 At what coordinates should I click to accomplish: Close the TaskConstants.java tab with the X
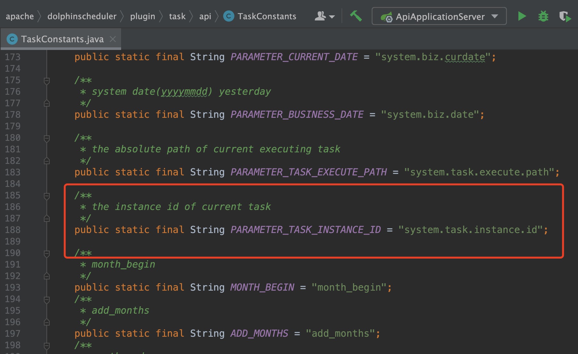pos(113,39)
